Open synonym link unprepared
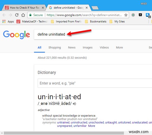The height and width of the screenshot is (135, 152). 65,126
